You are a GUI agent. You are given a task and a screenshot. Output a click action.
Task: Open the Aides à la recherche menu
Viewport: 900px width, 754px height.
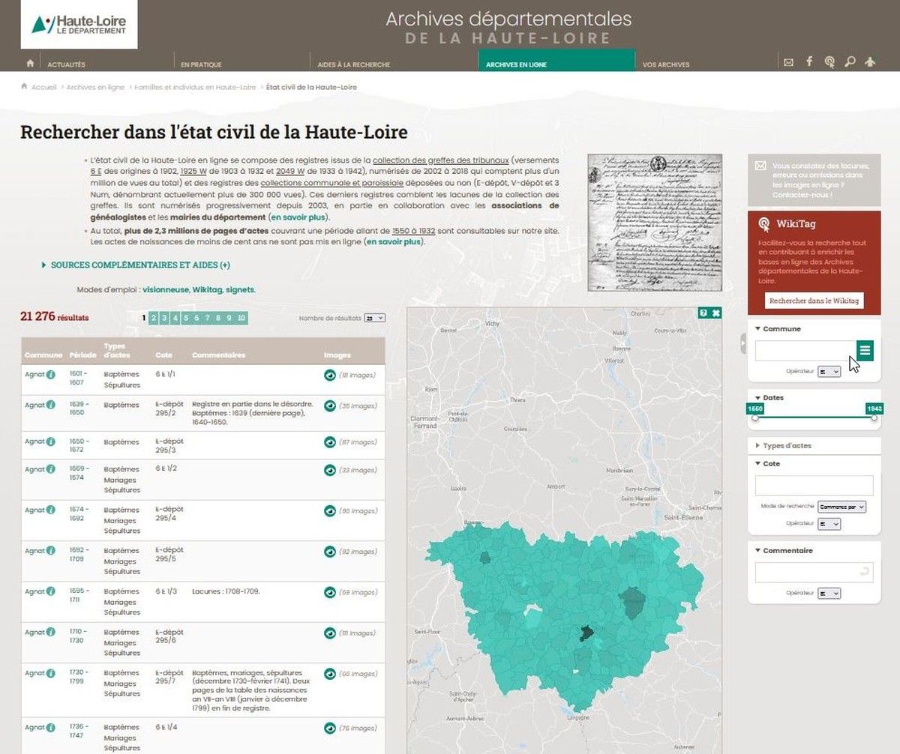[353, 64]
